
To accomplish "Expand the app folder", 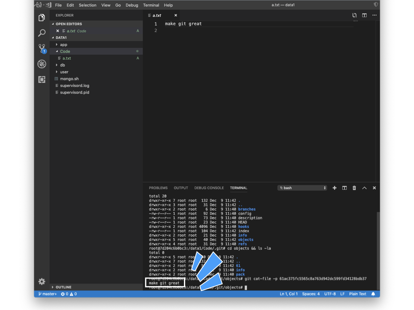I will (x=63, y=45).
